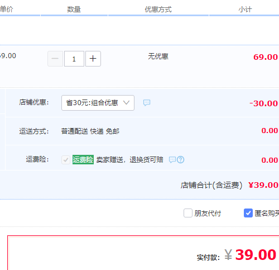
Task: Click the 卖家赠送，退换货可赔 text
Action: click(x=129, y=160)
